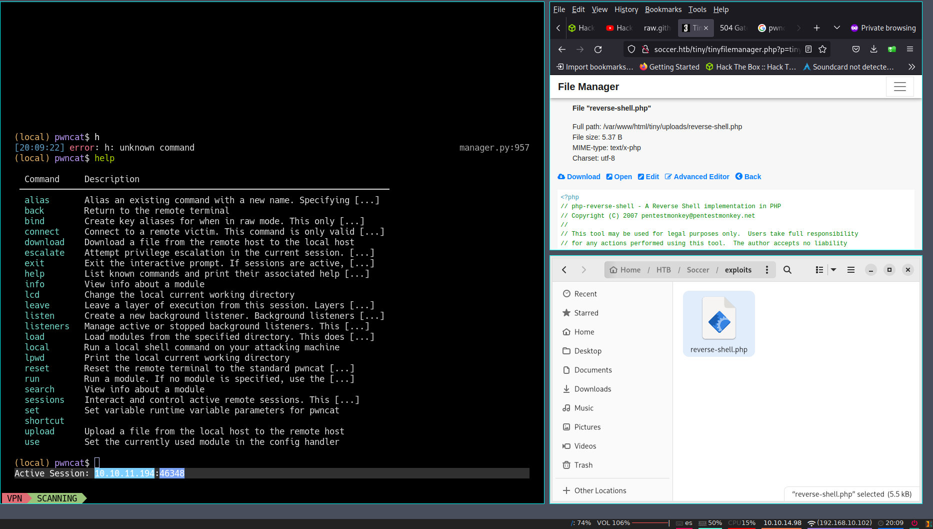This screenshot has height=529, width=933.
Task: Open the Firefox application hamburger menu
Action: click(x=910, y=49)
